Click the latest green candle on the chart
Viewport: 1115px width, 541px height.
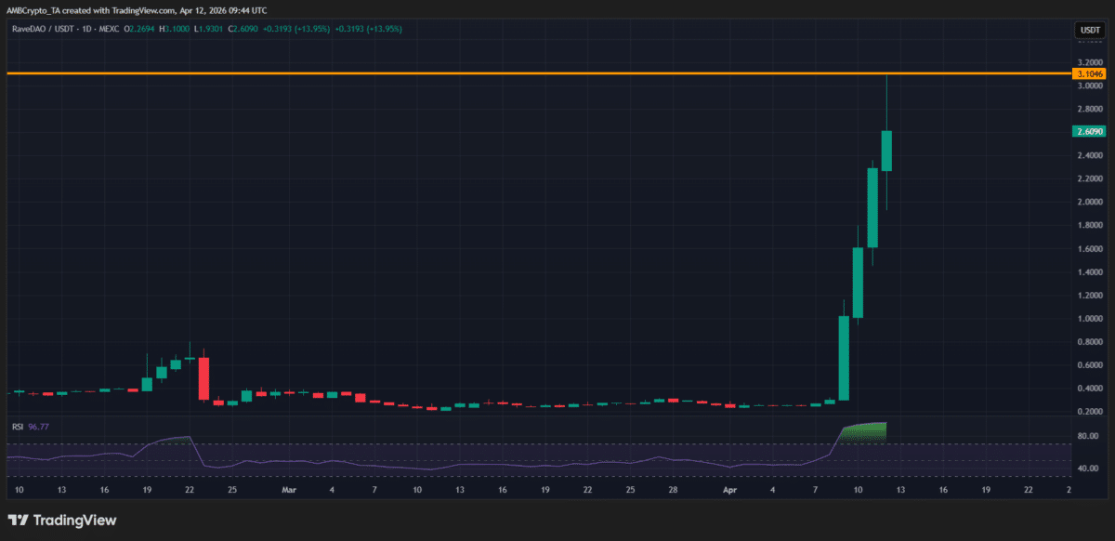click(886, 151)
